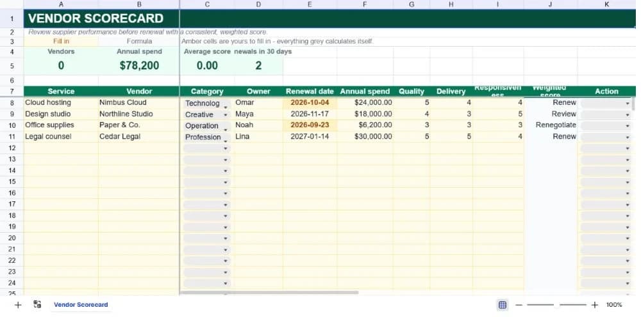
Task: Zoom in with the plus icon
Action: pos(595,305)
